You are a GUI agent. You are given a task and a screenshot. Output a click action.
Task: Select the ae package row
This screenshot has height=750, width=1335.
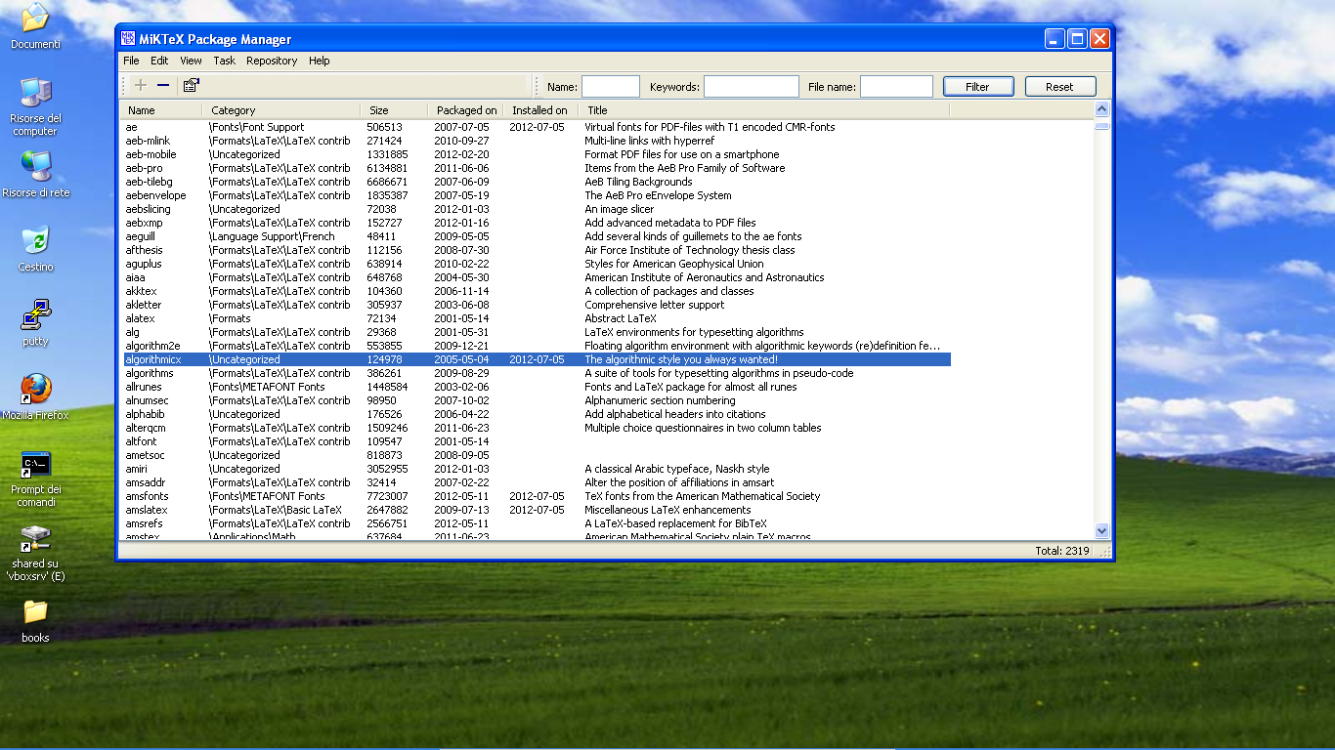(536, 127)
